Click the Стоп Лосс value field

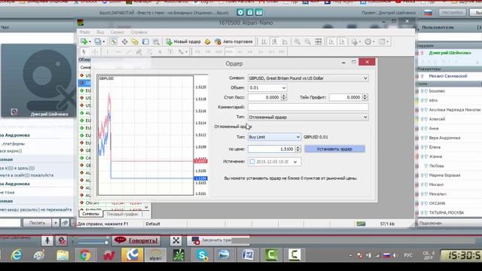coord(264,97)
